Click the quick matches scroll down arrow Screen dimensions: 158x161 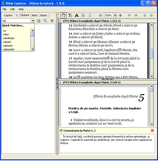32,49
